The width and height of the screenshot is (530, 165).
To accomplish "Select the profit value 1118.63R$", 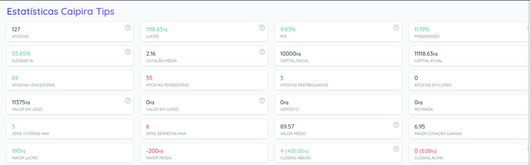I will point(157,29).
